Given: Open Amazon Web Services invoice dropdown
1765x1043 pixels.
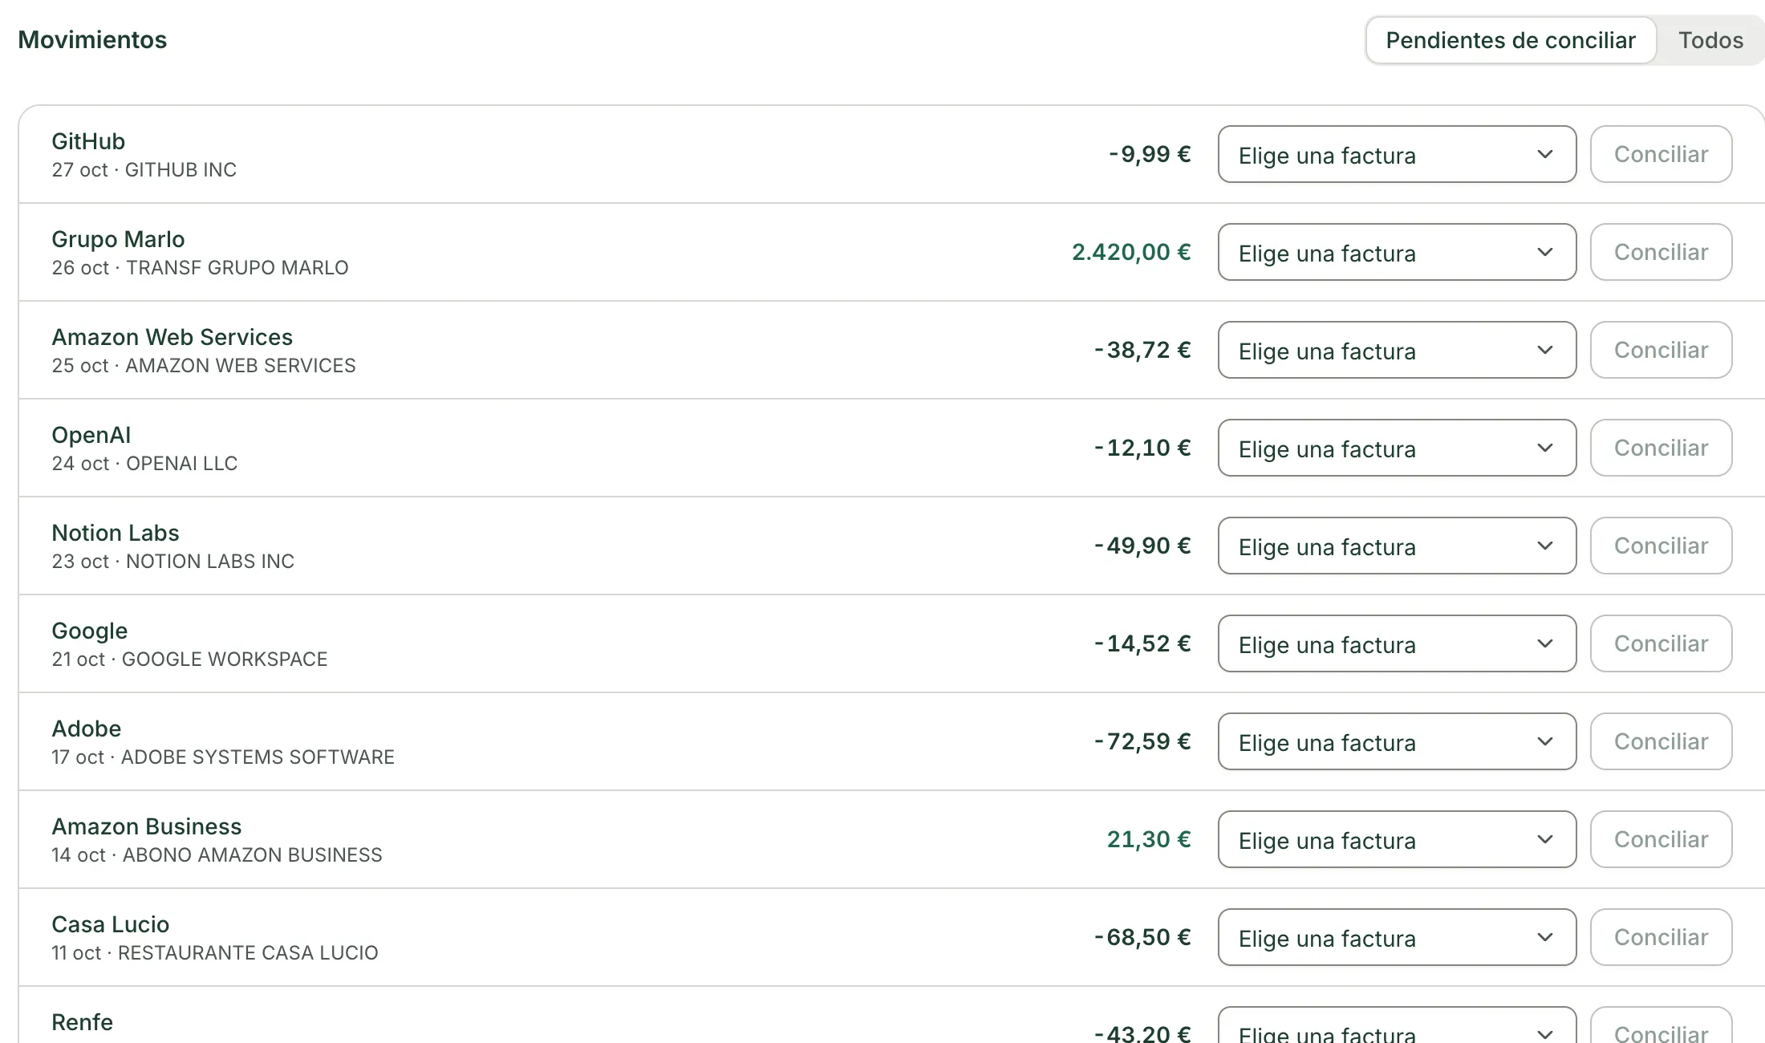Looking at the screenshot, I should [x=1397, y=350].
